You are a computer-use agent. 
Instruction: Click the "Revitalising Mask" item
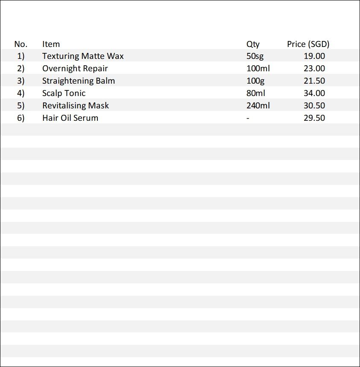point(75,105)
